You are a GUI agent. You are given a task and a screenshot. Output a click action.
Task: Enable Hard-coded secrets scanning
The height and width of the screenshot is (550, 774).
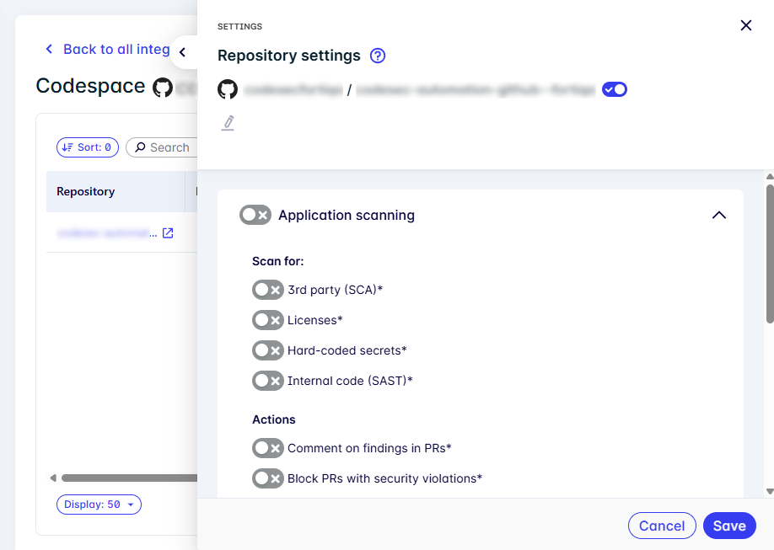(x=267, y=350)
